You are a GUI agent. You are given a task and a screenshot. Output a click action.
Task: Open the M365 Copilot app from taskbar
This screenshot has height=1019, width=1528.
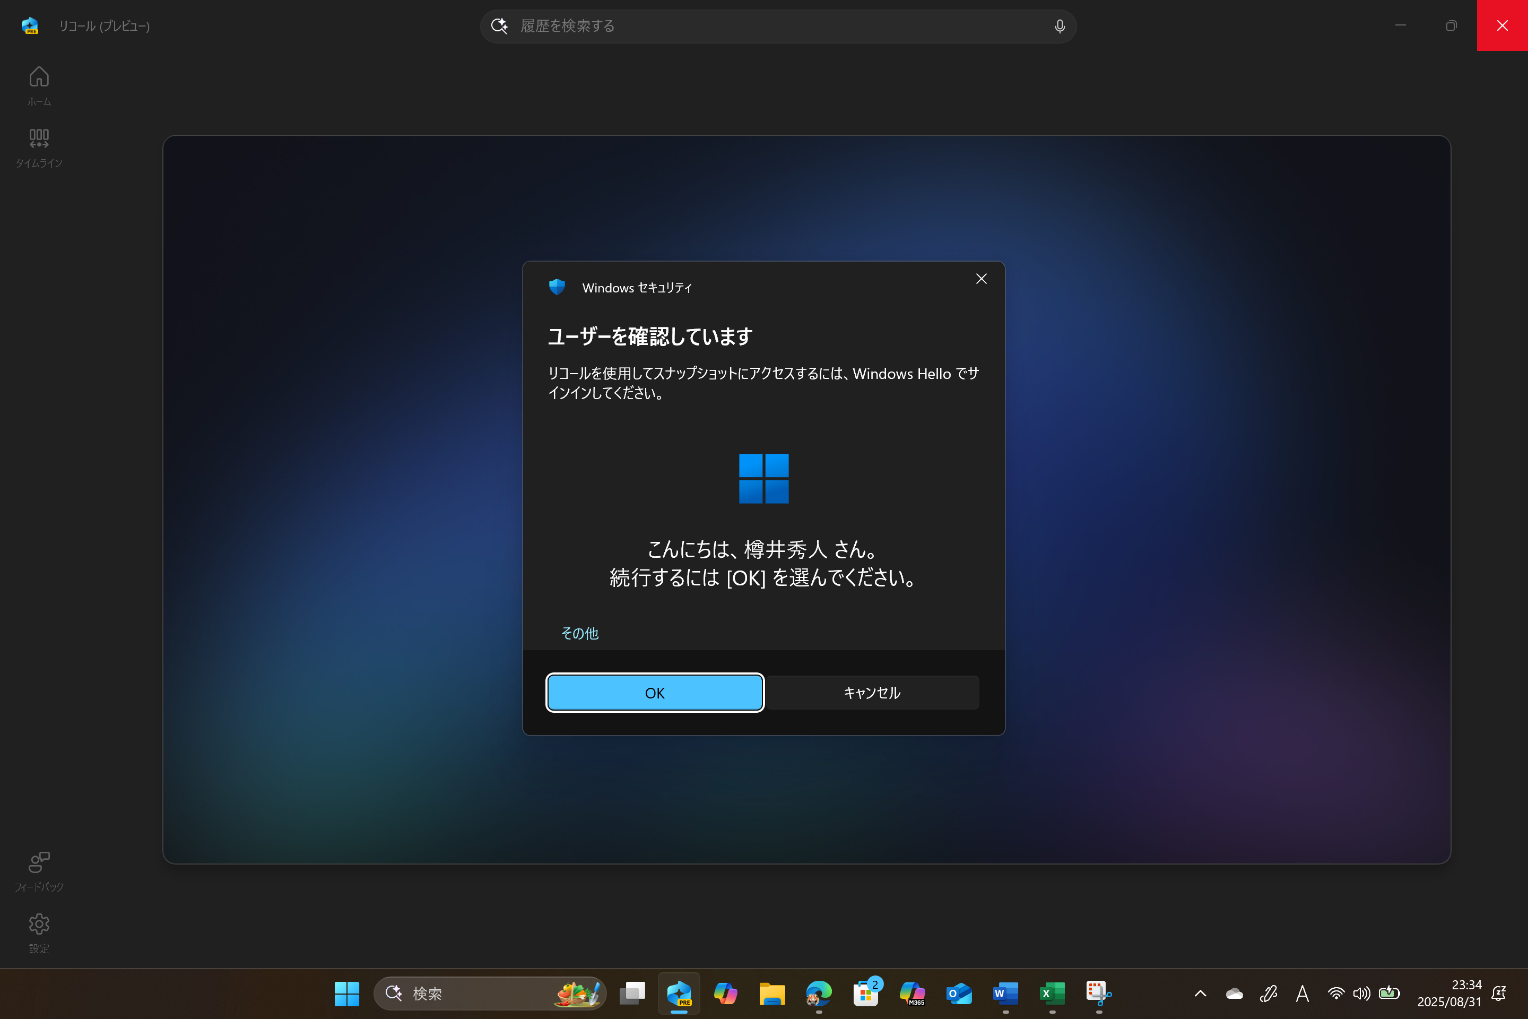pyautogui.click(x=913, y=994)
